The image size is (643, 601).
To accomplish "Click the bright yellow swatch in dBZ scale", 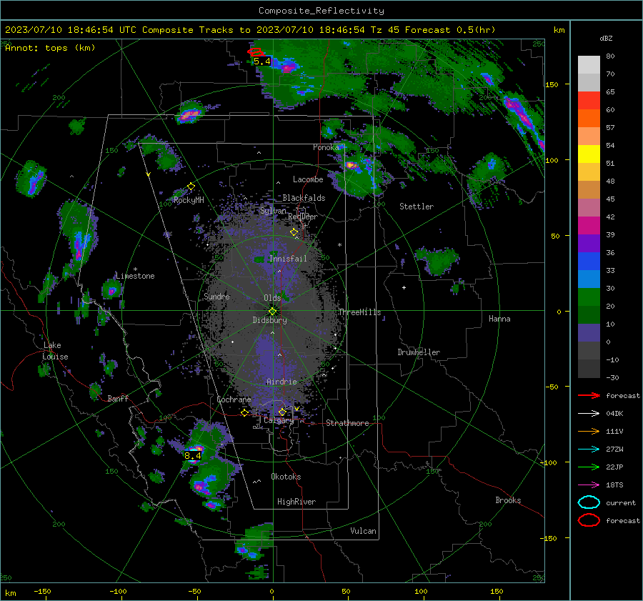I will (x=589, y=154).
